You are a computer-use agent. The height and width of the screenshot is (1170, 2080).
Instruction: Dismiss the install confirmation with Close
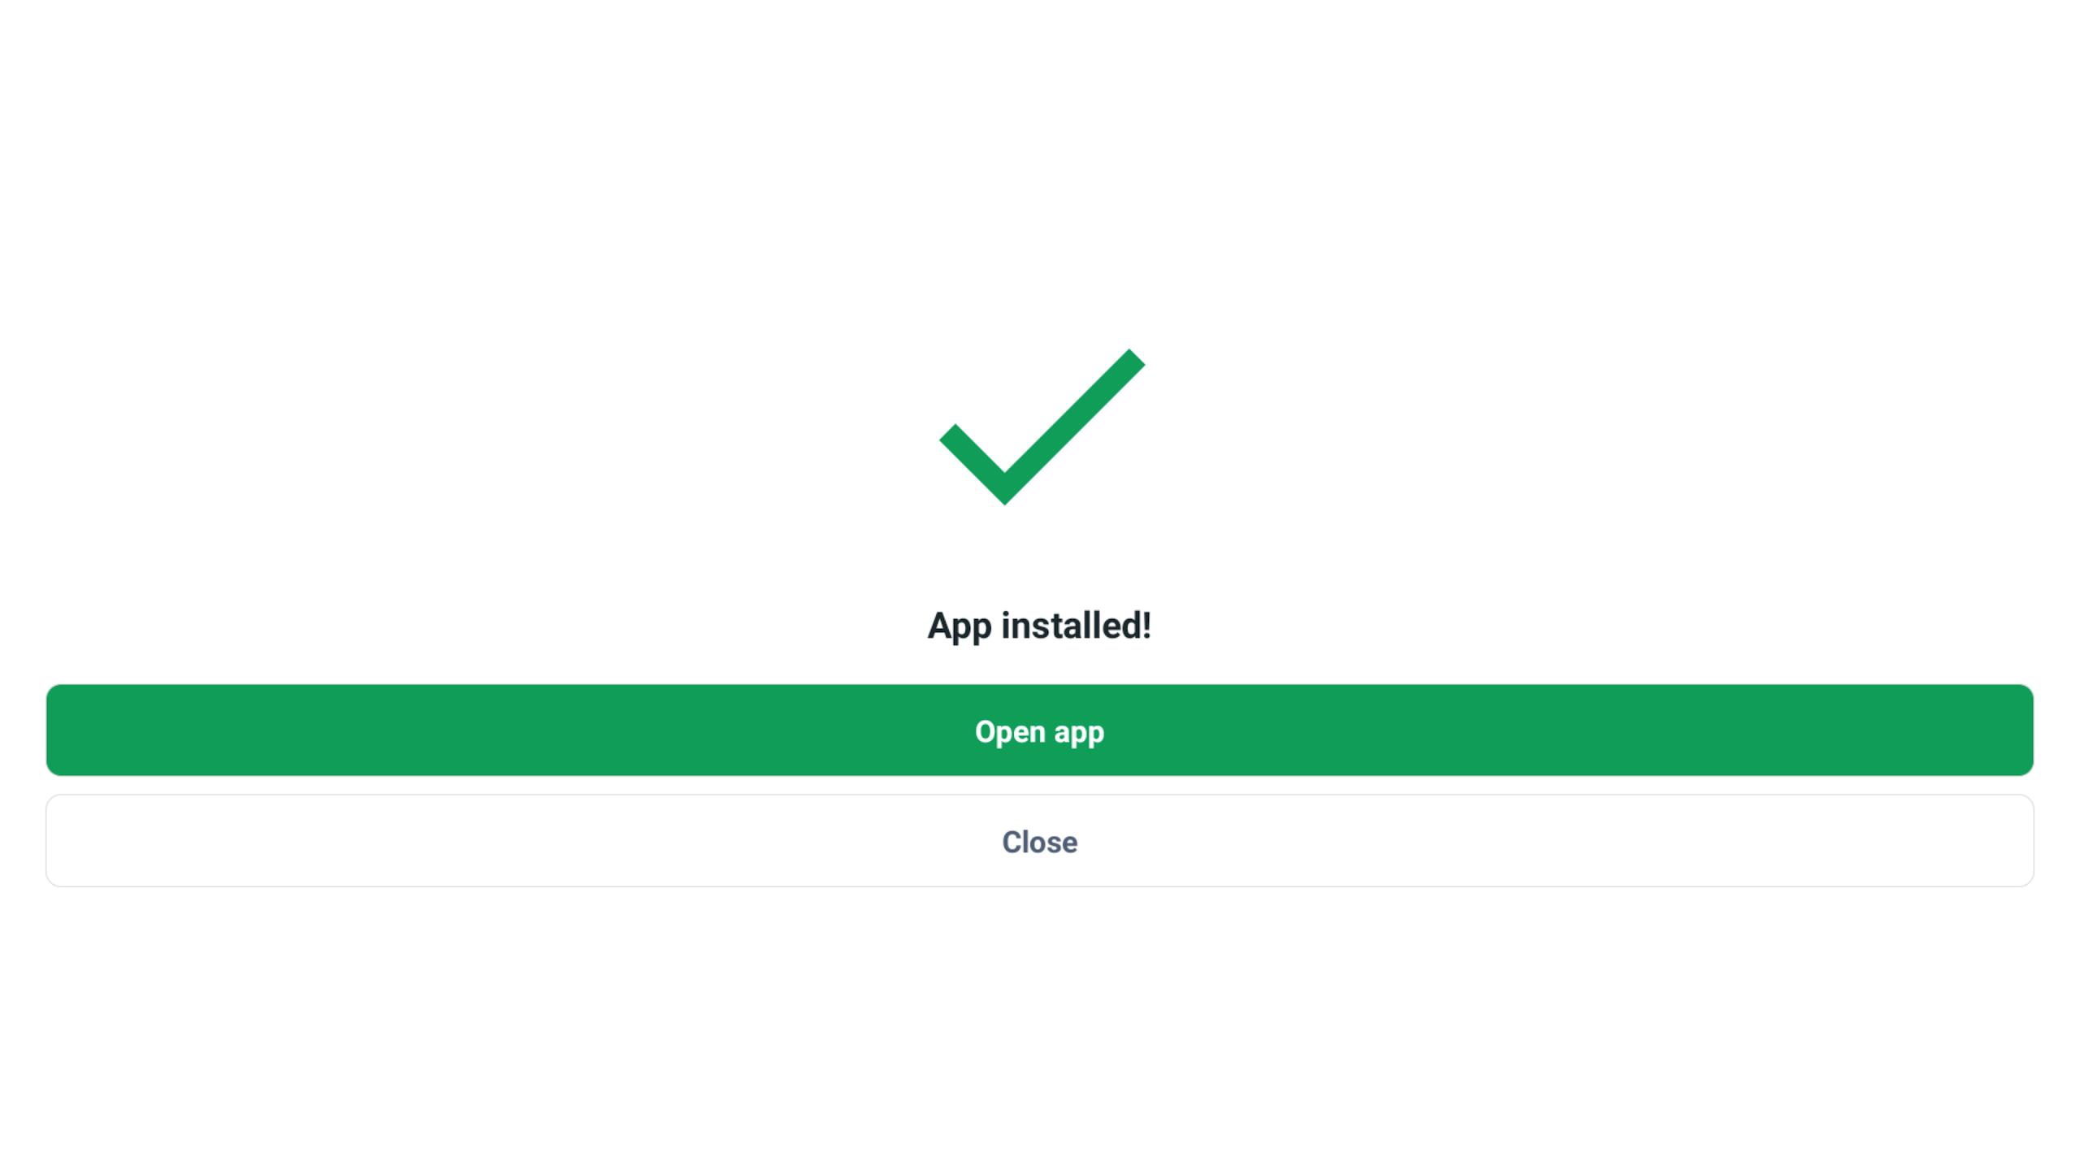1039,841
